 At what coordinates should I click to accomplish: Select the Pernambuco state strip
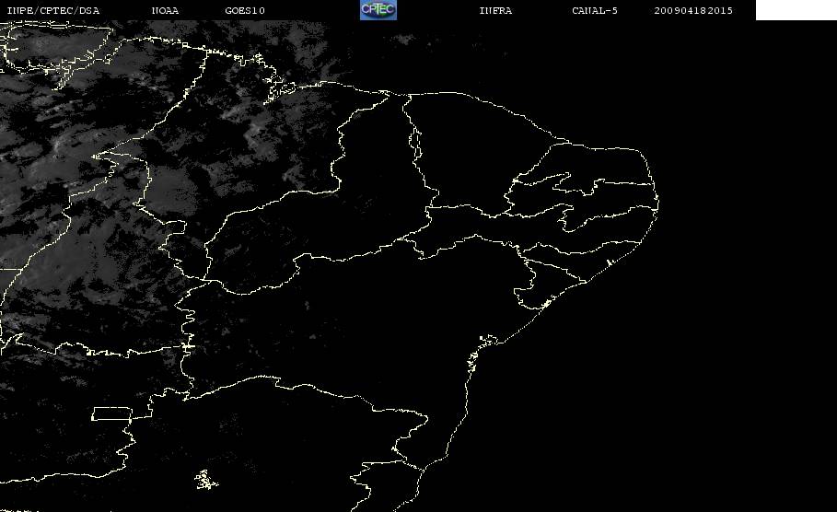coord(534,232)
